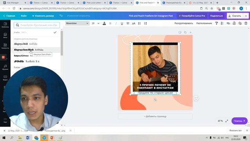Open the Music panel in the sidebar
The width and height of the screenshot is (250, 141).
5,67
